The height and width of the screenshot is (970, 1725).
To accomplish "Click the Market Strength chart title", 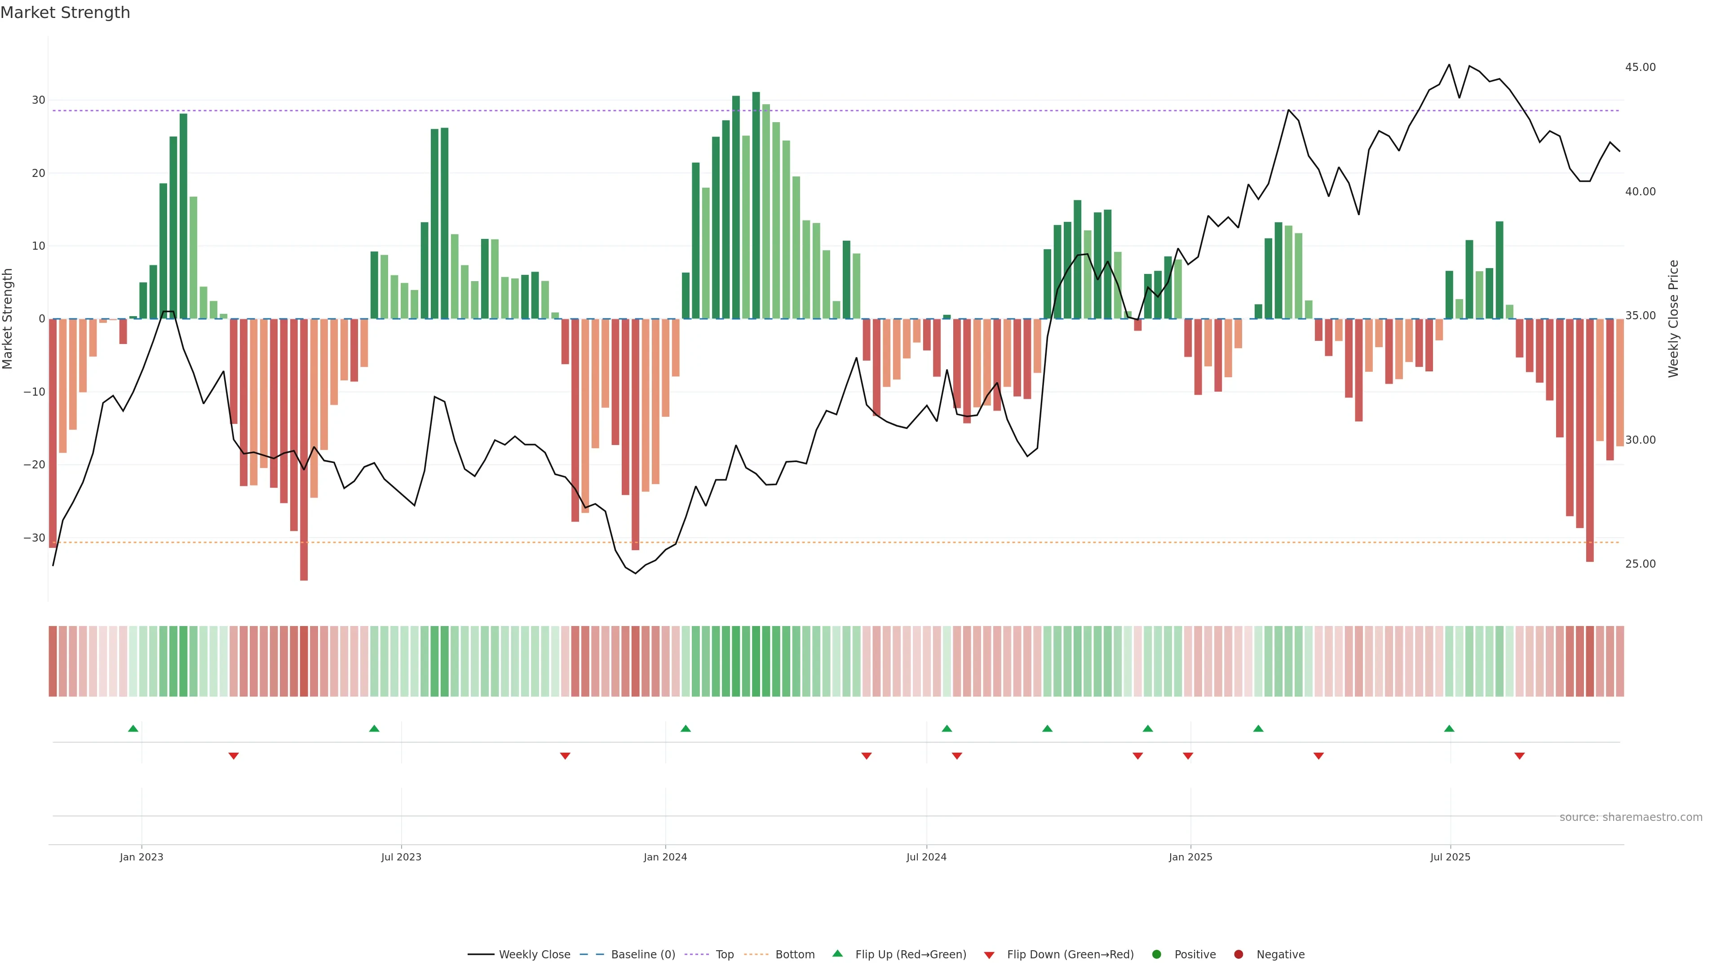I will [x=65, y=13].
